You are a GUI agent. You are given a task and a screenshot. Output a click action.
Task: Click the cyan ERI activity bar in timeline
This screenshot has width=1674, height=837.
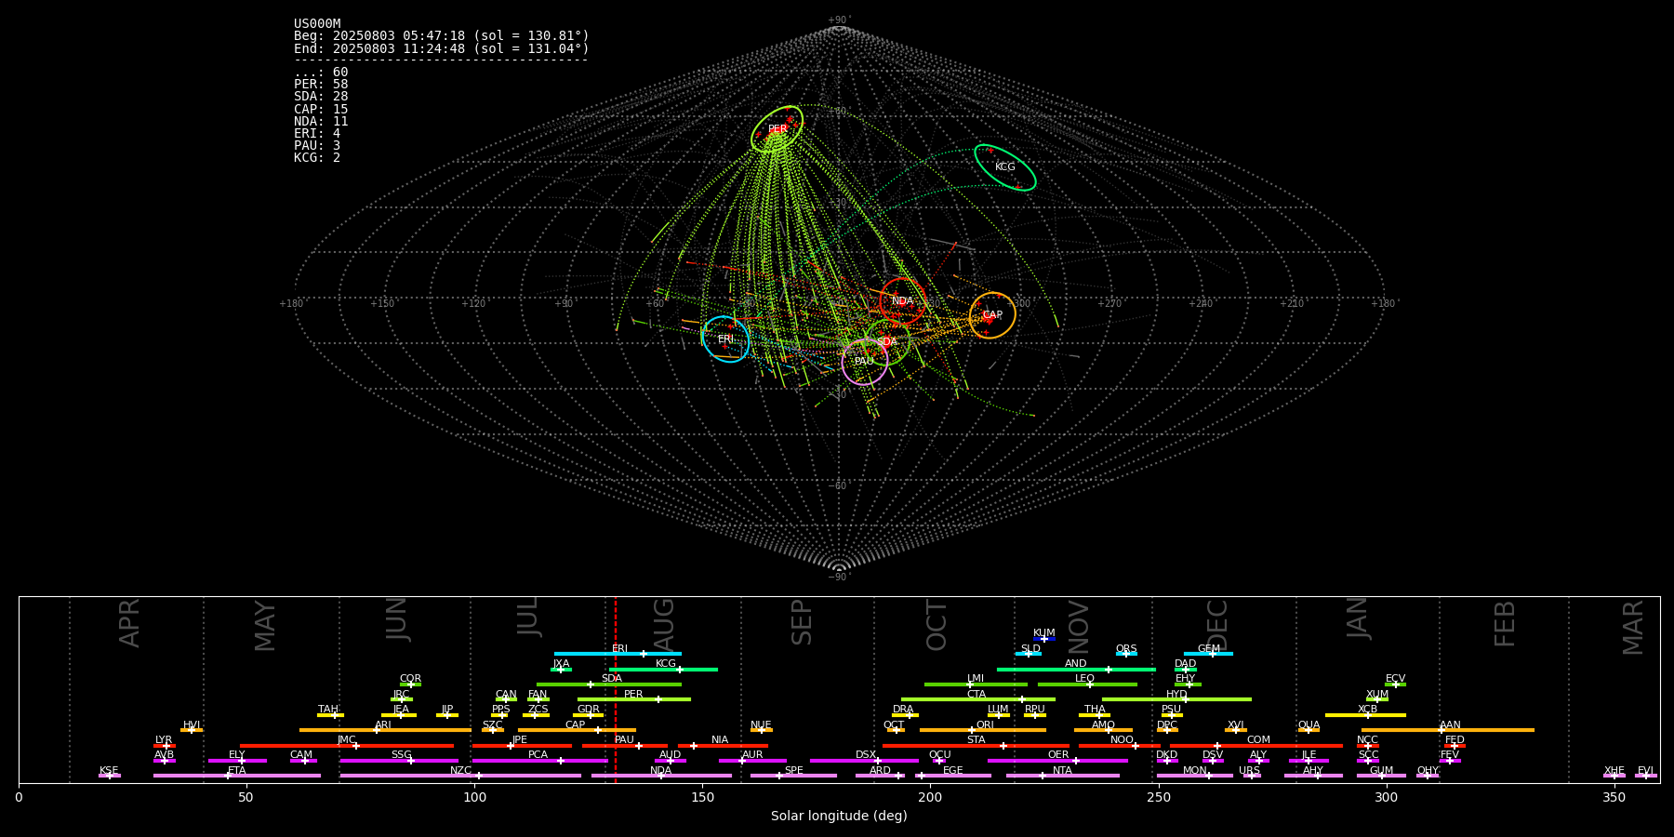click(x=618, y=654)
